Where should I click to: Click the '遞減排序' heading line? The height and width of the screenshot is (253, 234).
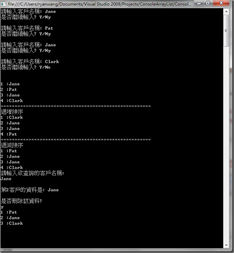tap(12, 145)
